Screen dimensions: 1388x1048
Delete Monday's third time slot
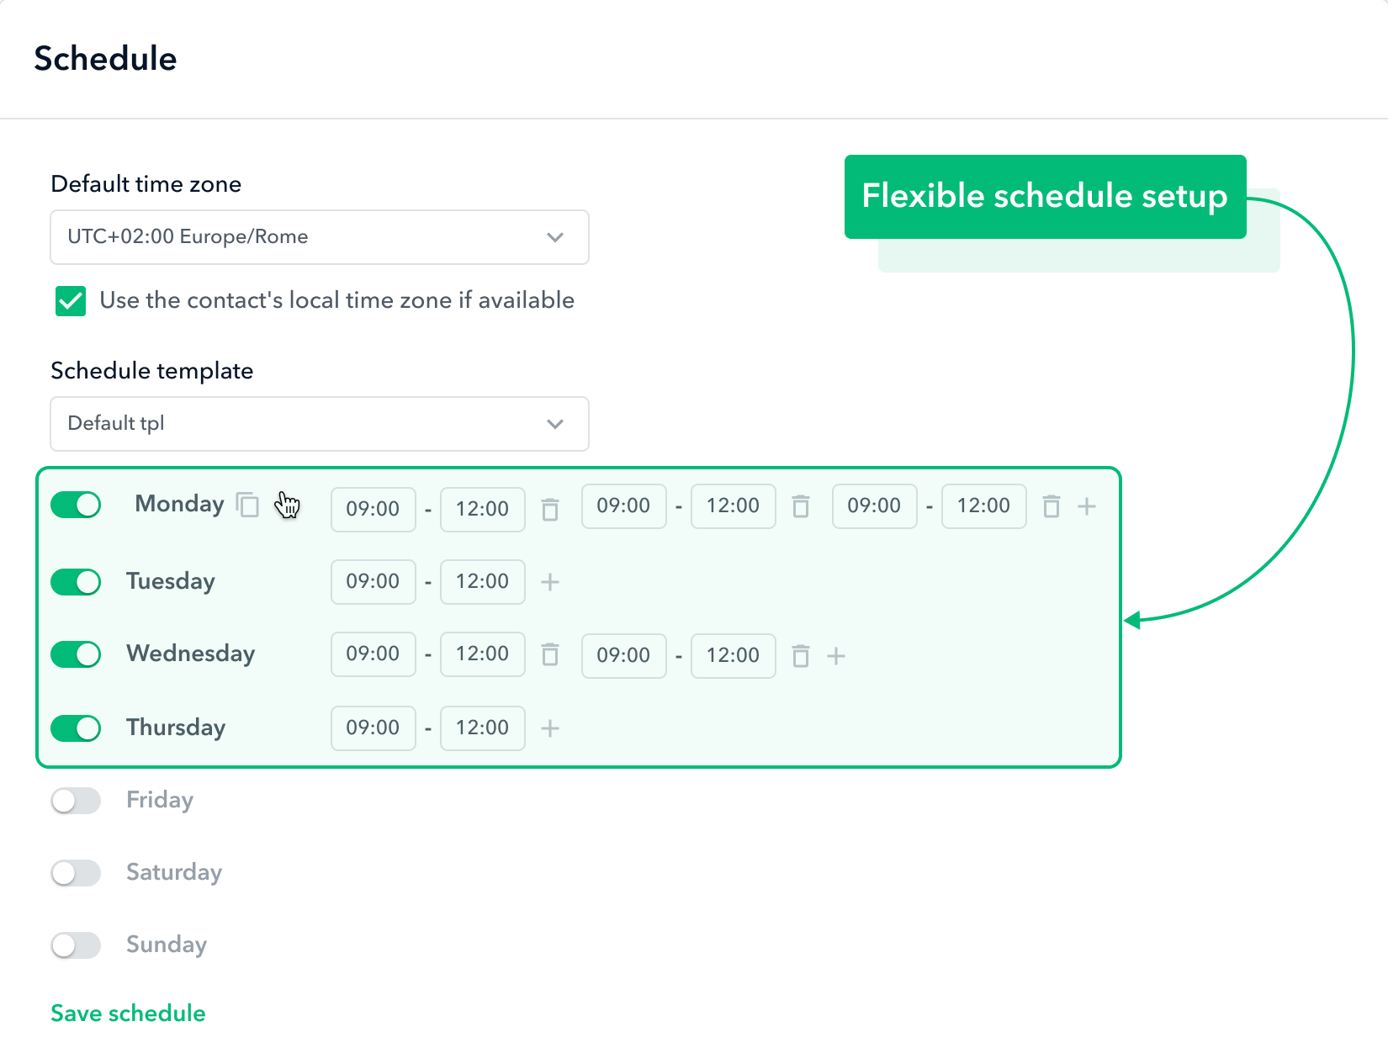(x=1052, y=505)
